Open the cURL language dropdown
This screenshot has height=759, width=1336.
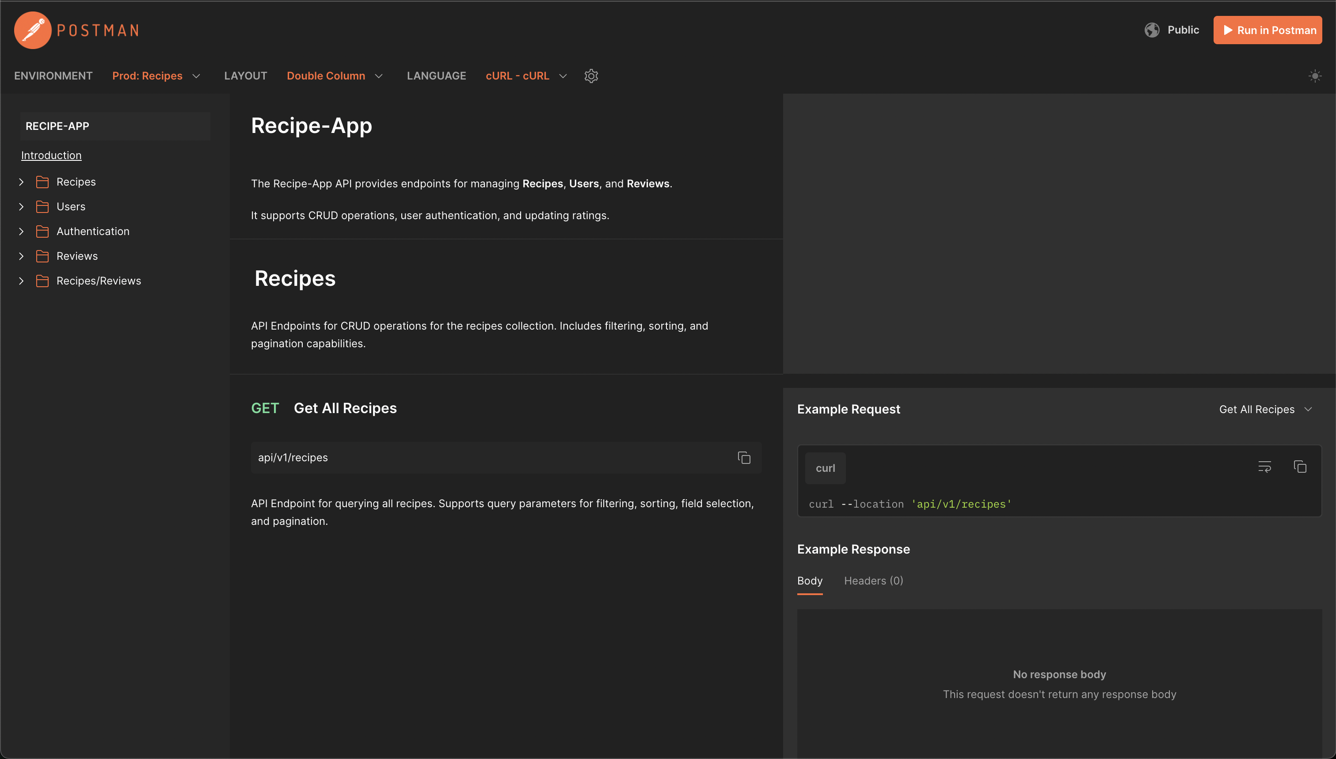click(x=525, y=76)
